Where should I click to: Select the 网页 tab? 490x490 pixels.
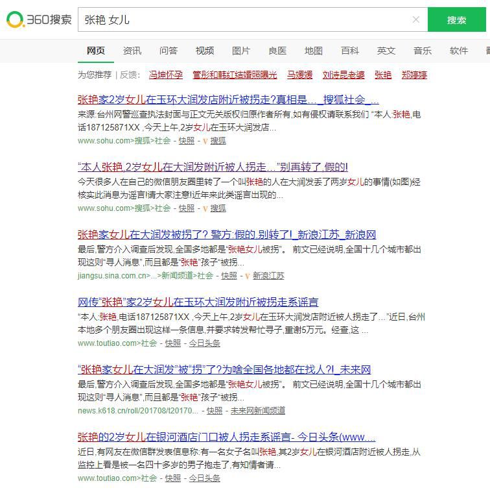pos(96,51)
